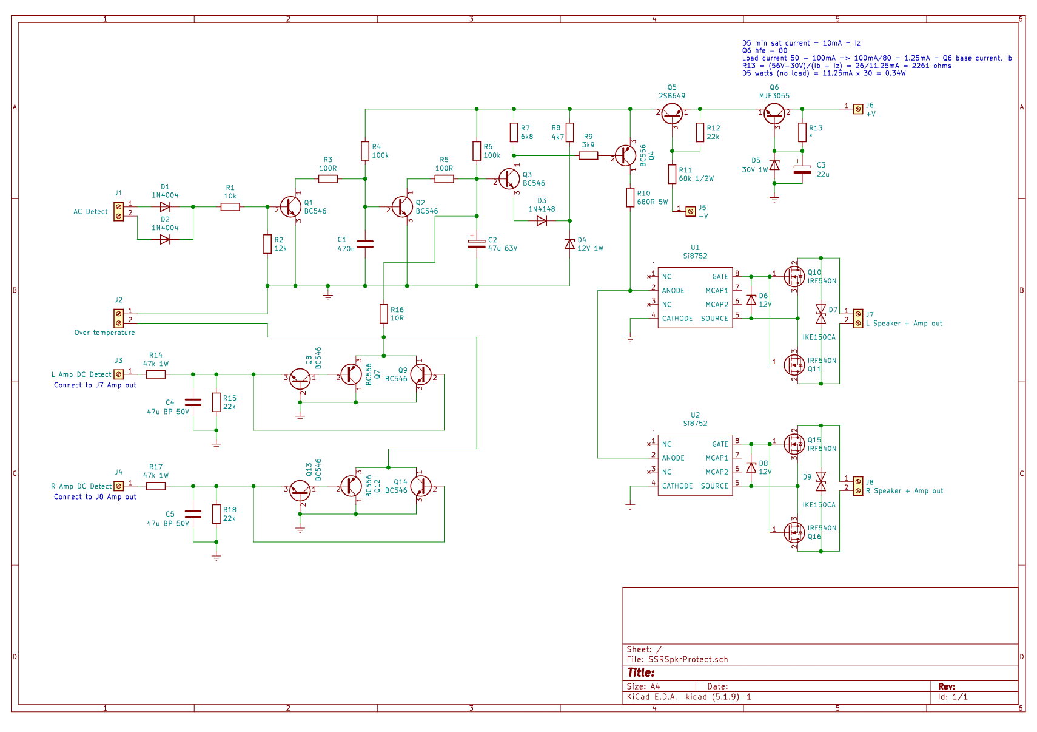This screenshot has height=732, width=1037.
Task: Click the Q3 BC546 transistor symbol
Action: tap(509, 179)
